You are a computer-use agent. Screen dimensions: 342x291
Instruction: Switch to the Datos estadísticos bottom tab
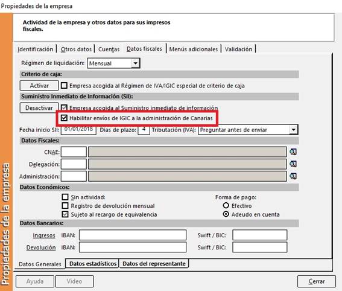(93, 263)
